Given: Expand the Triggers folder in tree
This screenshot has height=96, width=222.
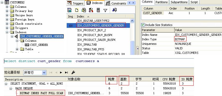Looking at the screenshot, I should tap(7, 28).
